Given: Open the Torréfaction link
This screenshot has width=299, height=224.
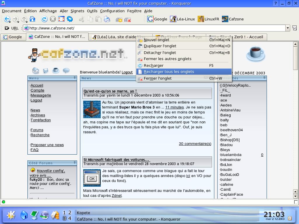Looking at the screenshot, I should click(x=41, y=120).
